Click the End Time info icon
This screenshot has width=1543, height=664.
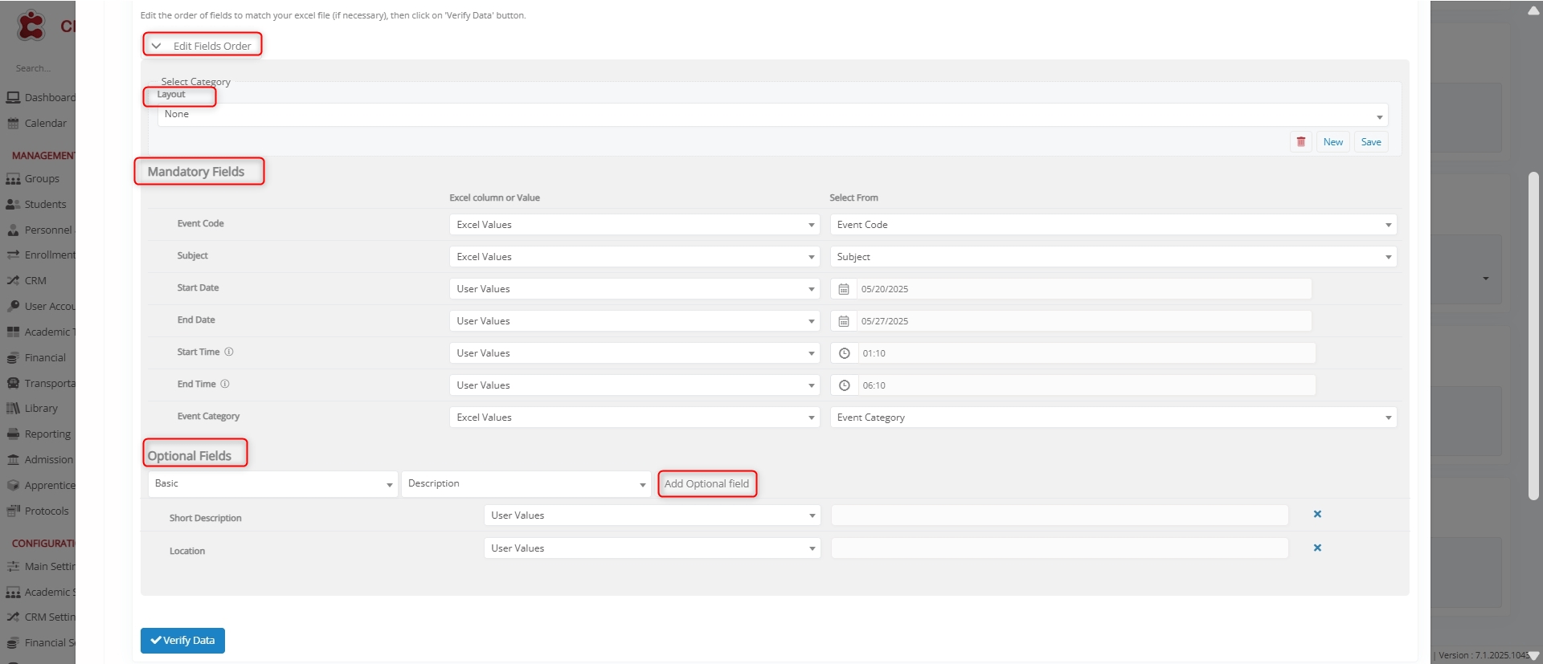[225, 384]
